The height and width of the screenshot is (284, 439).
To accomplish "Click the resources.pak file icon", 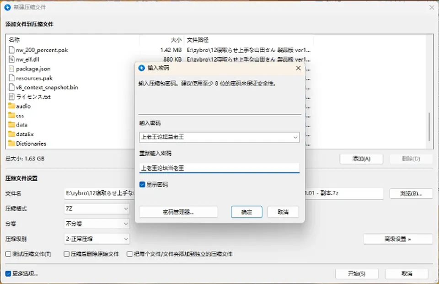I will (x=11, y=78).
